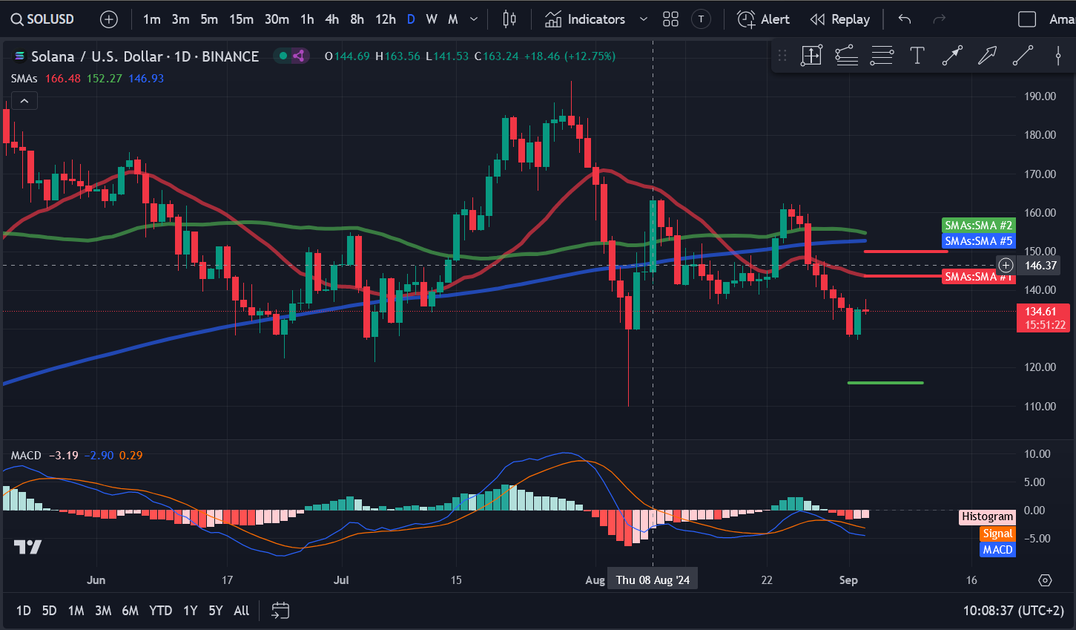Image resolution: width=1076 pixels, height=630 pixels.
Task: Switch to the 4h interval
Action: (332, 19)
